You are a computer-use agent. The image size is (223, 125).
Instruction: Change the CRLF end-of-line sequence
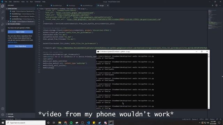207,119
